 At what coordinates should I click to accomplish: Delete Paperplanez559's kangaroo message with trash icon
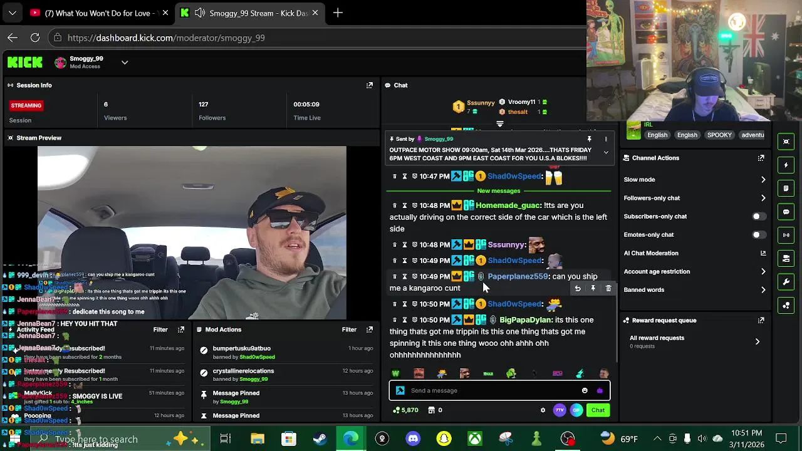(608, 289)
